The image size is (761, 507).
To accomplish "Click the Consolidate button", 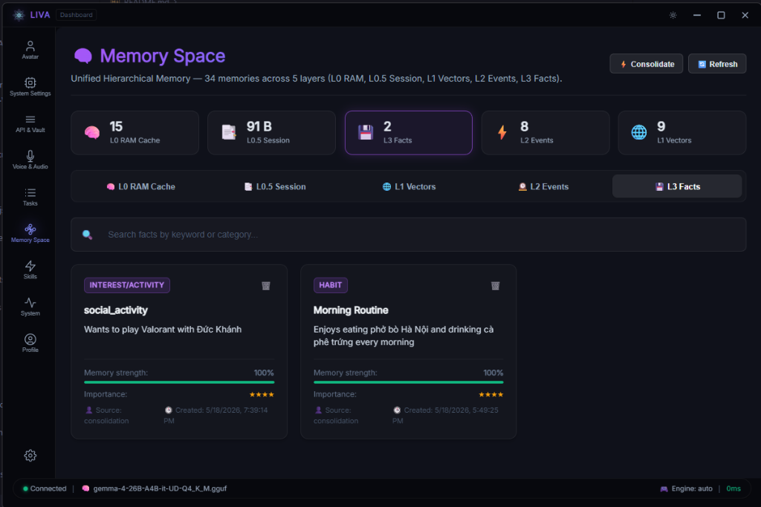I will click(x=647, y=64).
